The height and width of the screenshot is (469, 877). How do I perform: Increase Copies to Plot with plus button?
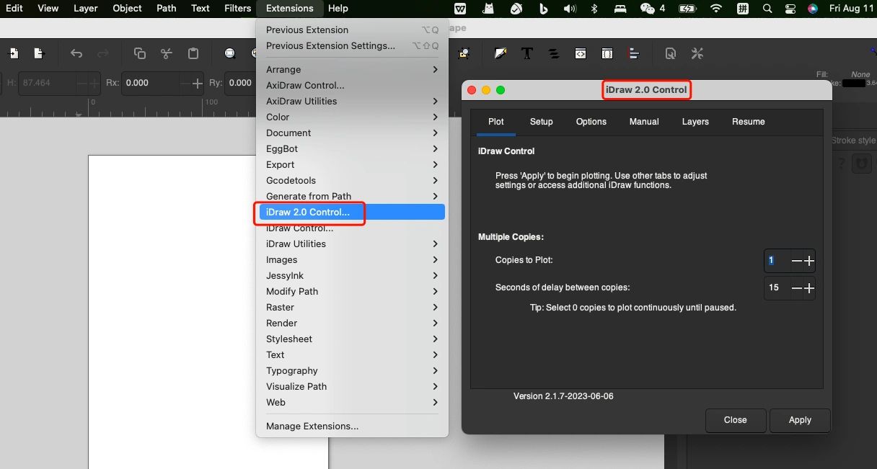coord(809,261)
